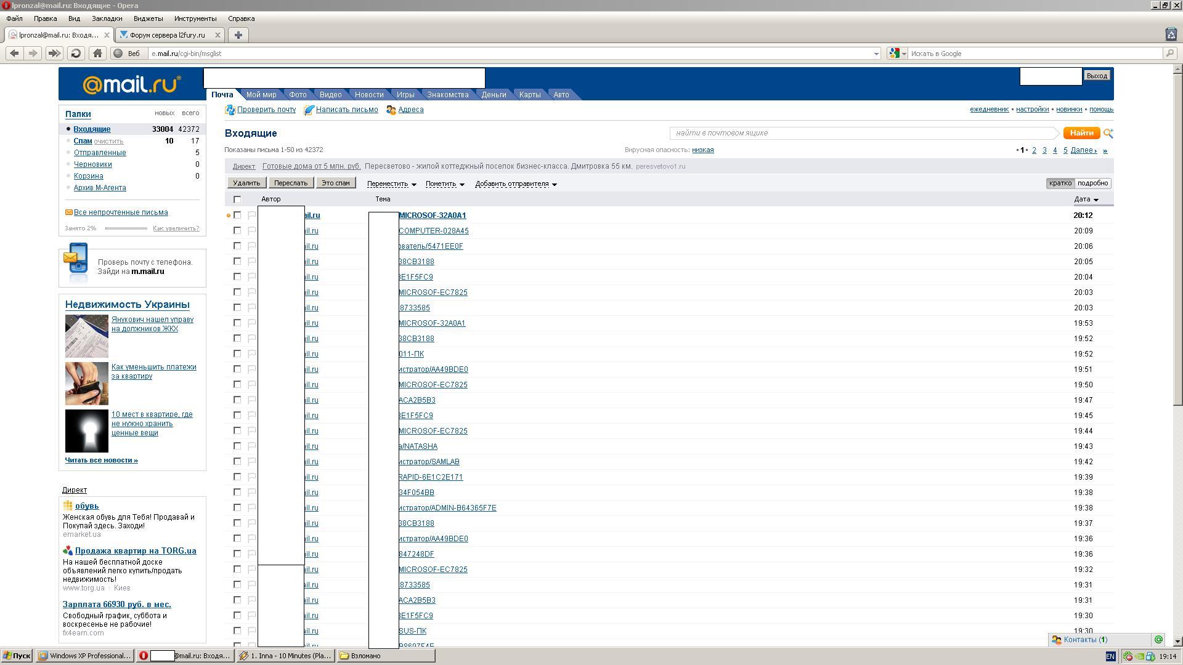Click the Opera fast forward icon
Image resolution: width=1183 pixels, height=665 pixels.
[x=54, y=54]
